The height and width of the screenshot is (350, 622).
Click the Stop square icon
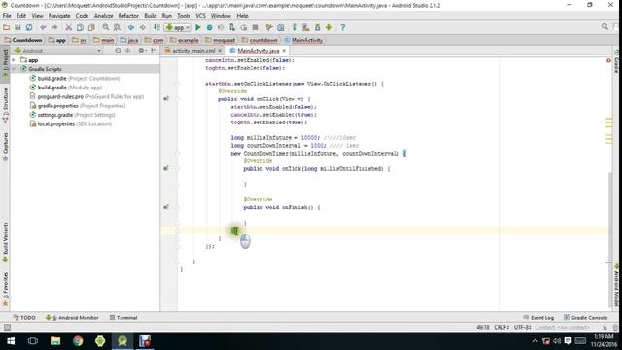(255, 27)
